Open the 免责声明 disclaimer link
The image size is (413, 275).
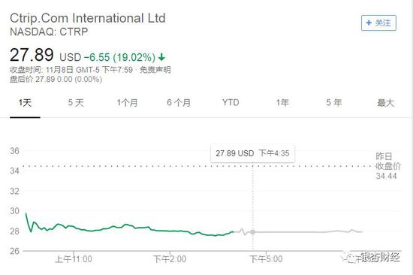[155, 70]
